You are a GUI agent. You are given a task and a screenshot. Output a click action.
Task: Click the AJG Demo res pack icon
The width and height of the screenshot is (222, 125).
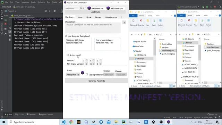coord(89,8)
